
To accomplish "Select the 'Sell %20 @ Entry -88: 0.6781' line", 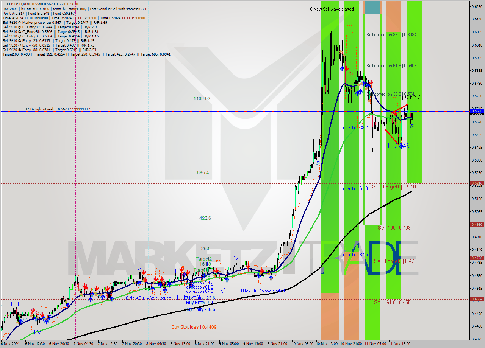I will [x=49, y=50].
